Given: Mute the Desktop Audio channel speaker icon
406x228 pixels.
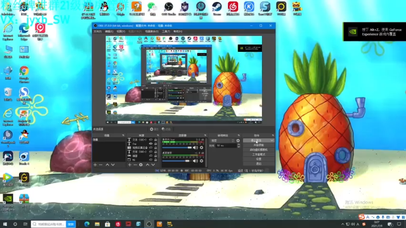Looking at the screenshot, I should click(195, 161).
